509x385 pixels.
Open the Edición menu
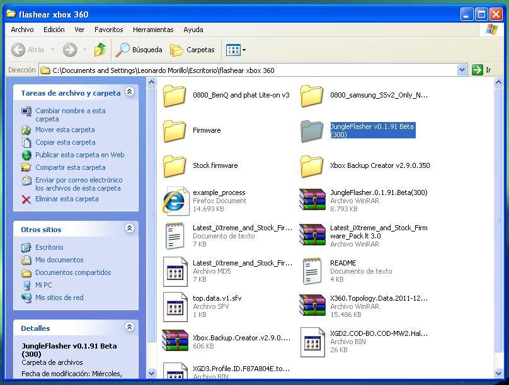click(x=54, y=30)
